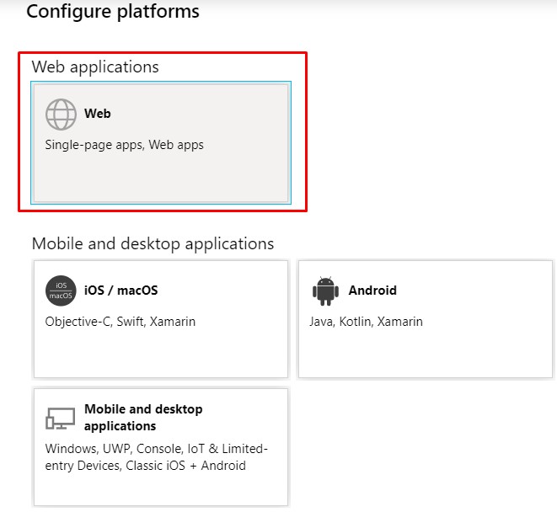Click the Web applications section heading
This screenshot has height=512, width=557.
click(x=95, y=67)
